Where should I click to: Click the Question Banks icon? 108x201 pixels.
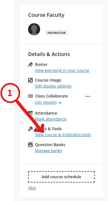point(30,145)
